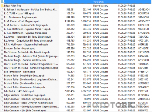152x112 pixels.
Task: Select file E. M. Cioran - Ezeli Maglup.epub
Action: (22, 21)
